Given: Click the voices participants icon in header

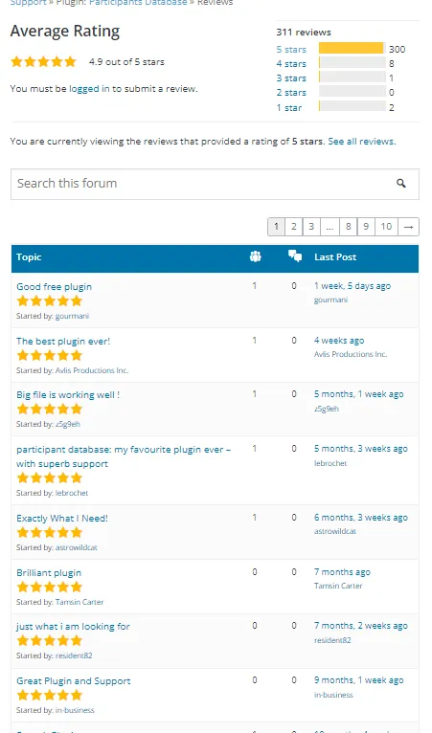Looking at the screenshot, I should coord(255,256).
